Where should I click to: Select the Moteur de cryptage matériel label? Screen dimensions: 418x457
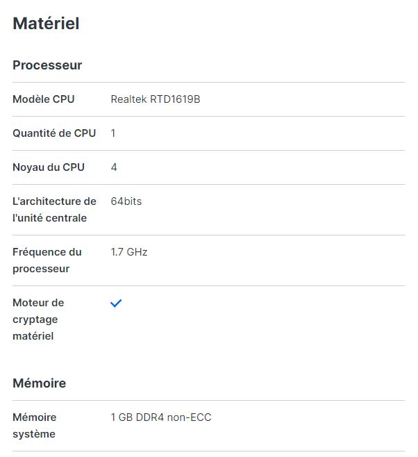[x=38, y=319]
